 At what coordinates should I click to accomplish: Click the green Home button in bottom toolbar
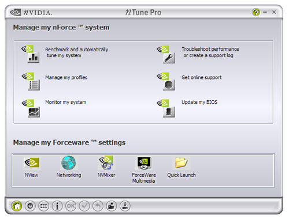pyautogui.click(x=17, y=206)
